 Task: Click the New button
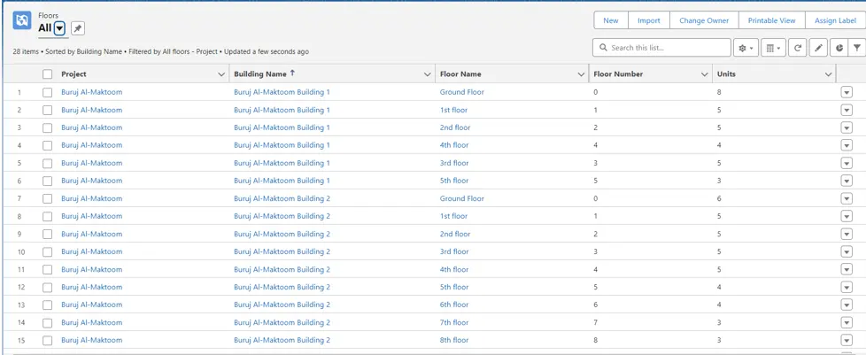[x=611, y=20]
